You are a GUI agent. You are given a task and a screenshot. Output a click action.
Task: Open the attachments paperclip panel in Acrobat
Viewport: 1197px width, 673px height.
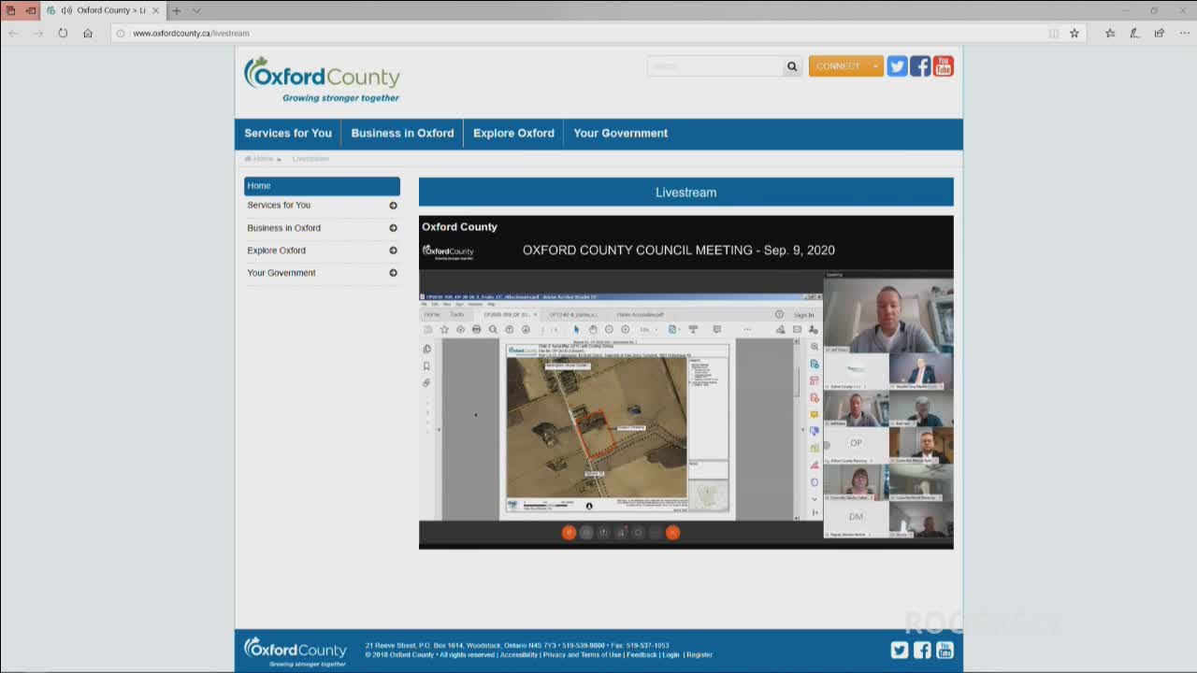[426, 383]
